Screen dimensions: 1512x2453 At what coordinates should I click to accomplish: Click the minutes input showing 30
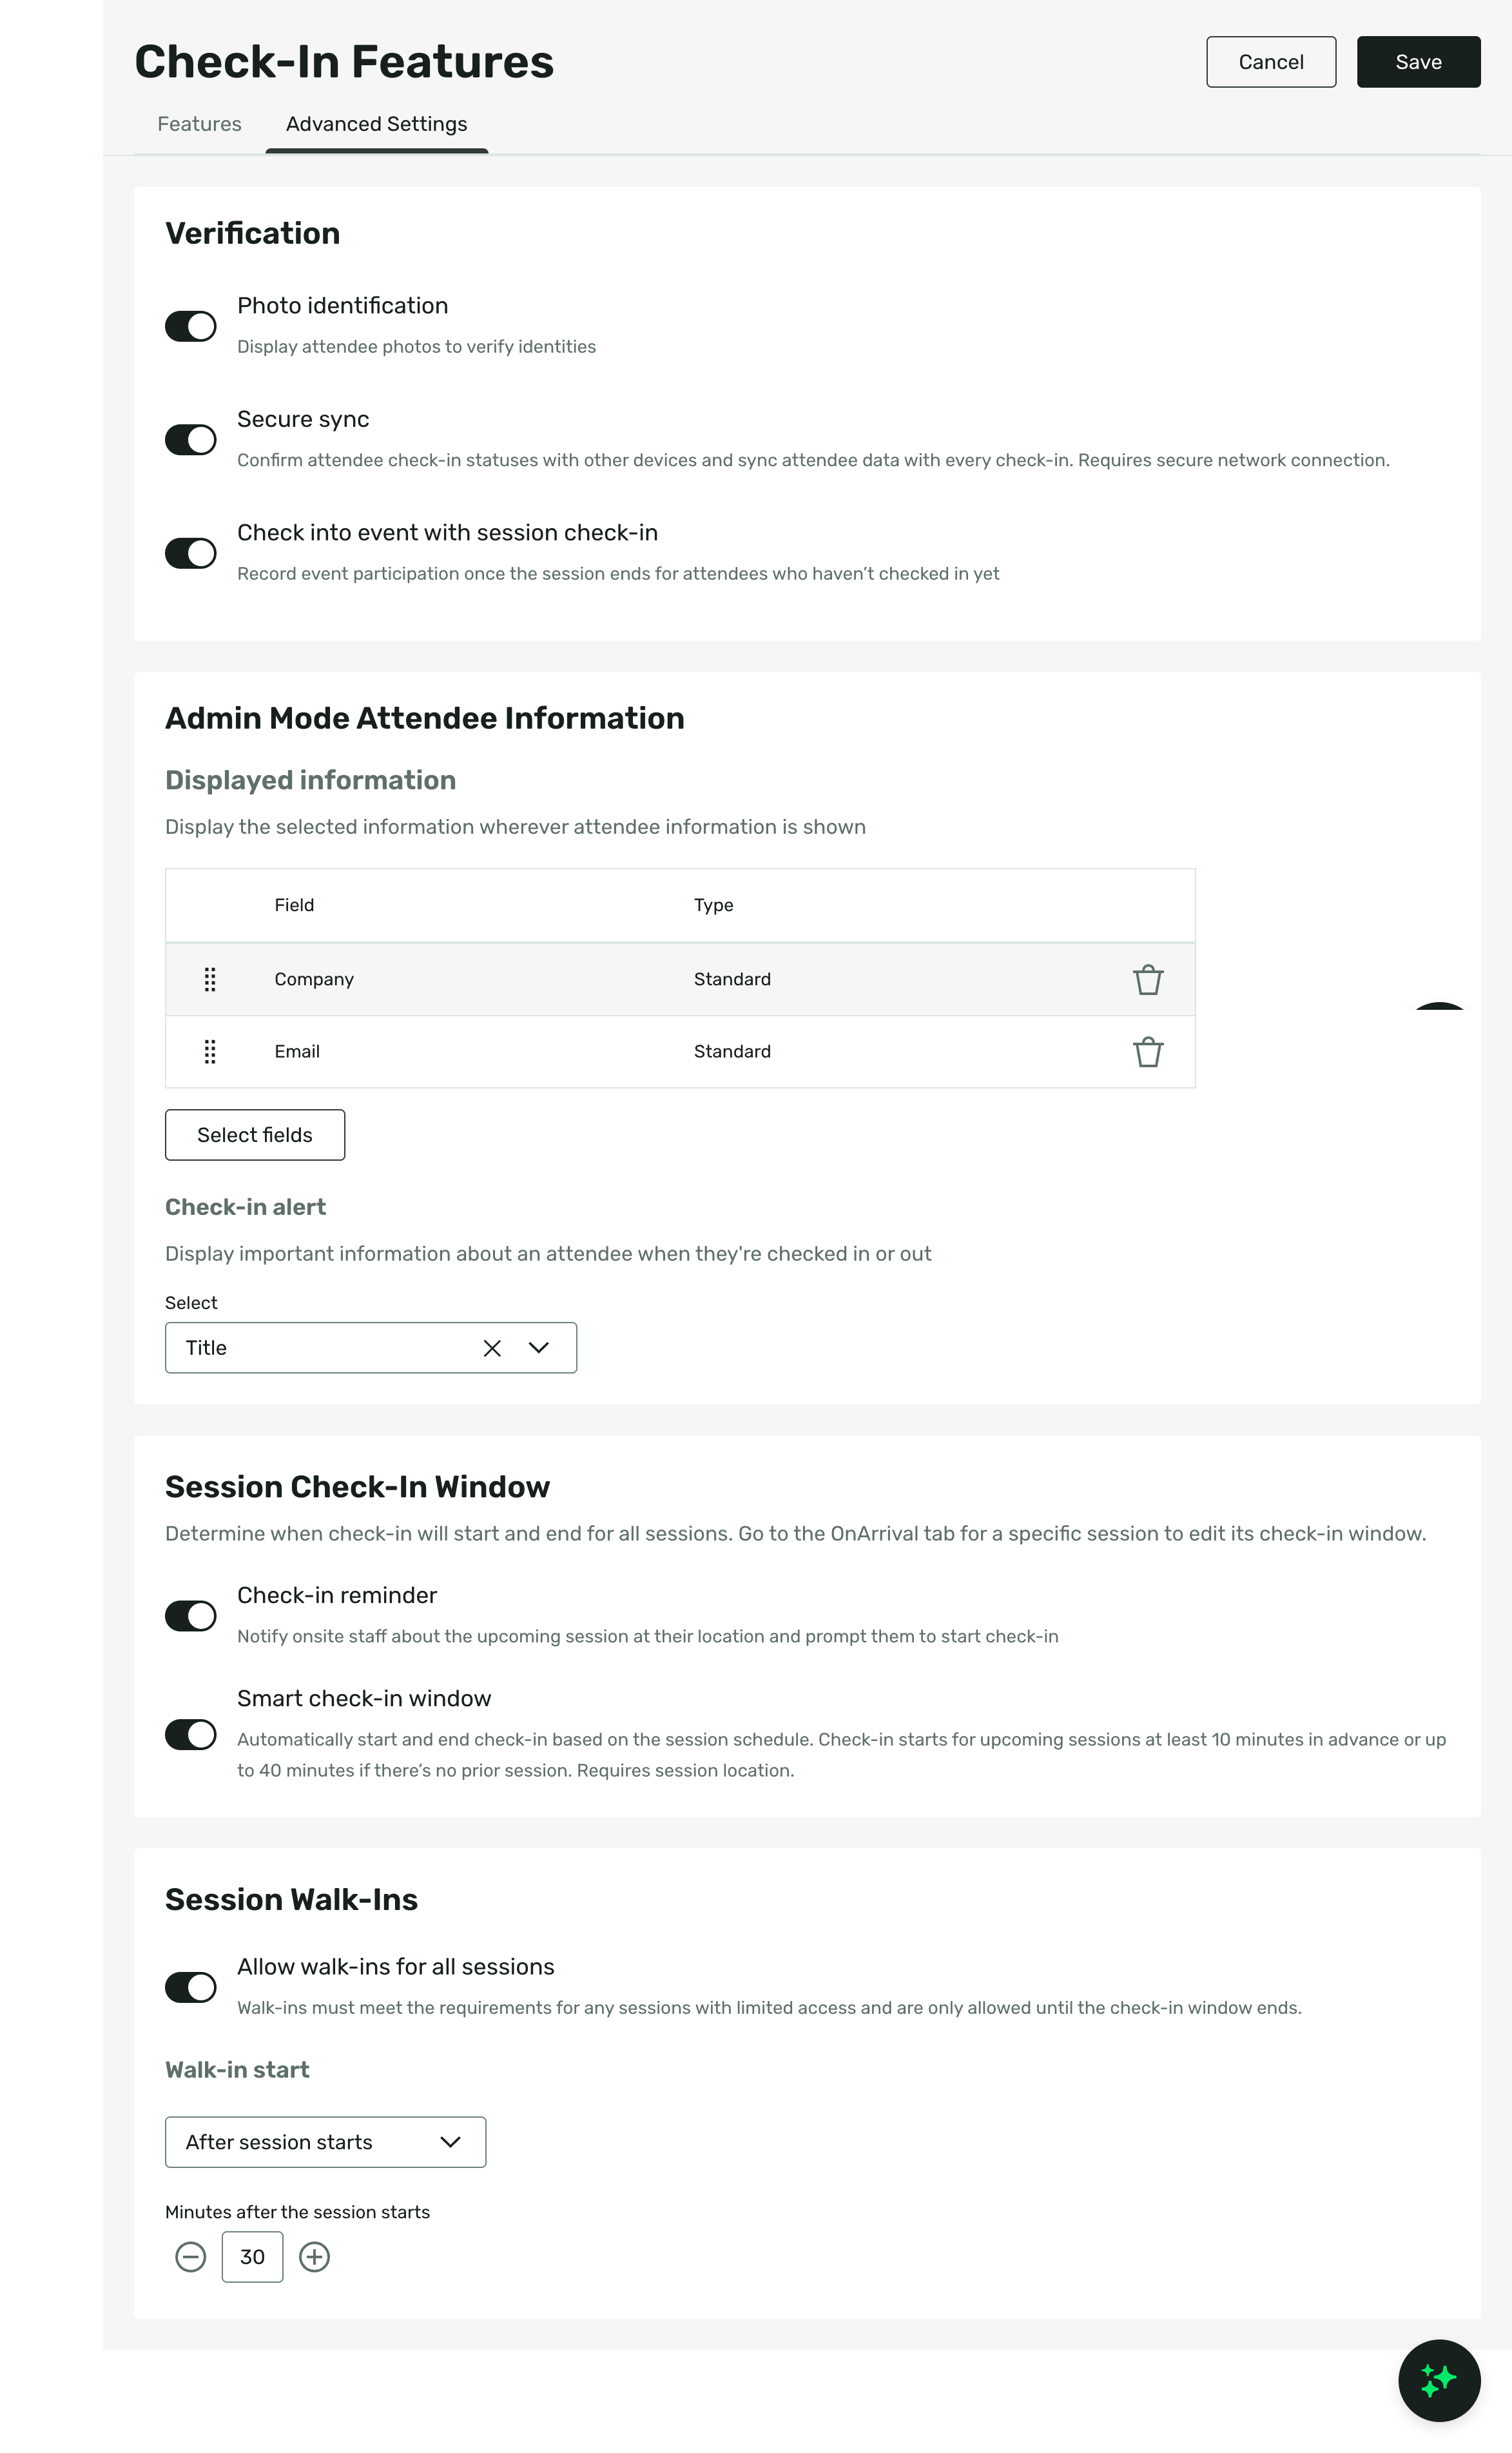pos(252,2257)
